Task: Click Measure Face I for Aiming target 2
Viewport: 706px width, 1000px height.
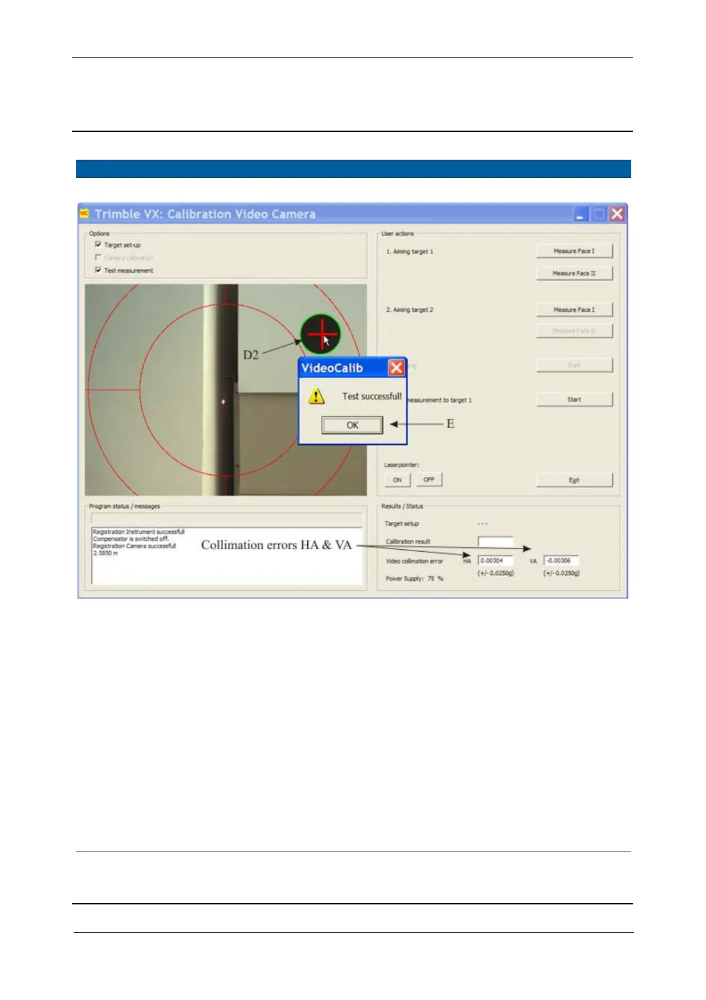Action: 574,309
